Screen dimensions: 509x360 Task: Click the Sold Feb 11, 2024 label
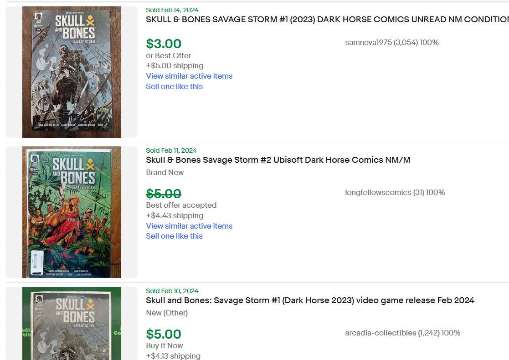pos(171,150)
